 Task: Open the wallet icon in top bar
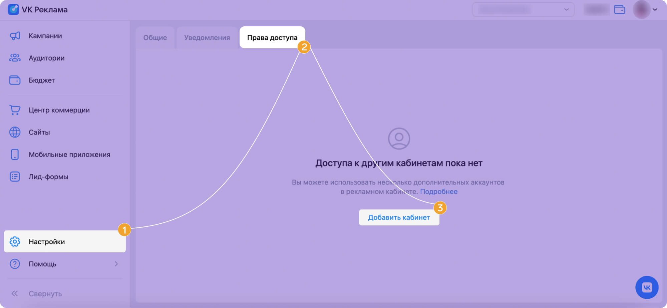[620, 9]
